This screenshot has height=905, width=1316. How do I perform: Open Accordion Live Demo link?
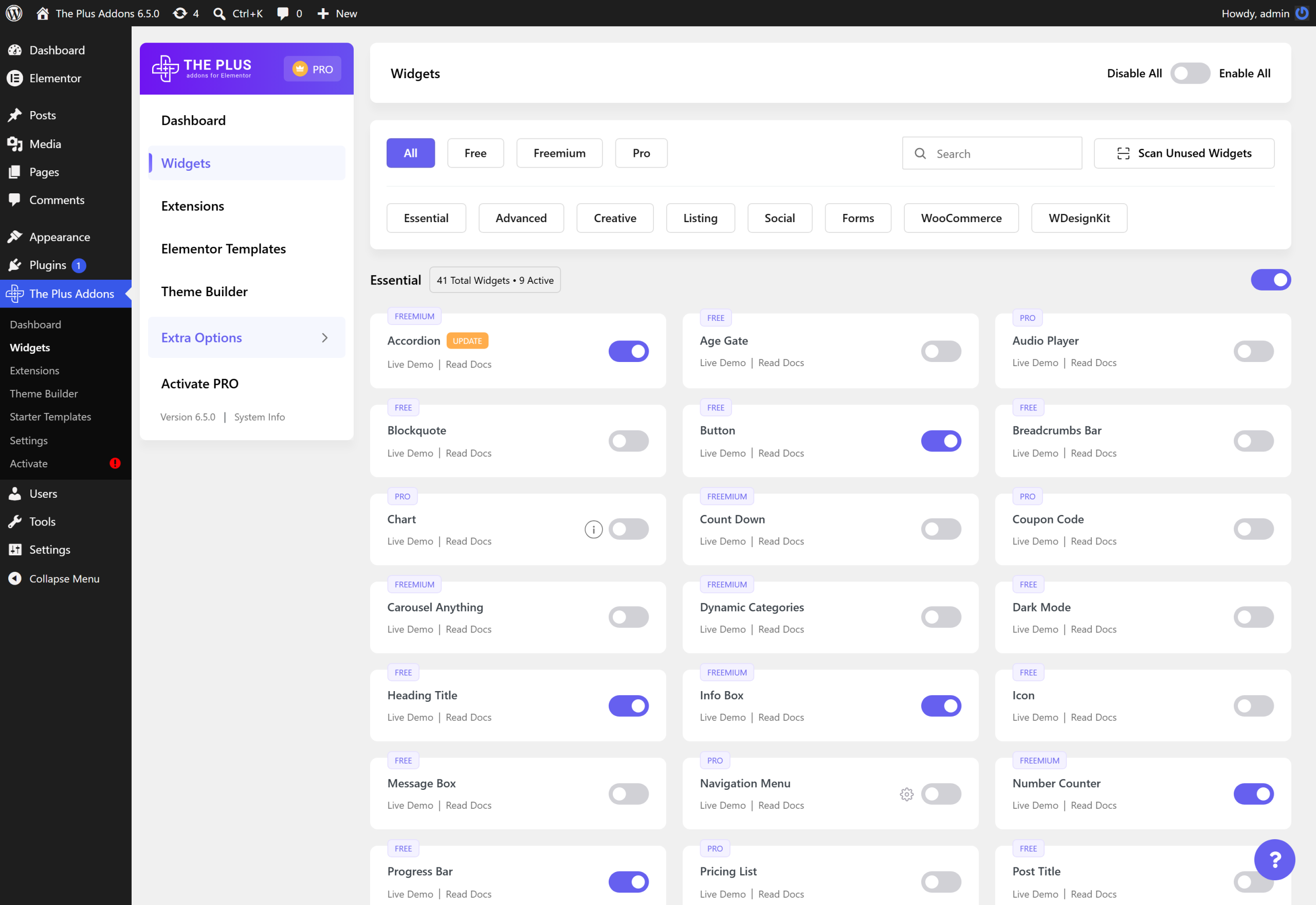coord(410,364)
